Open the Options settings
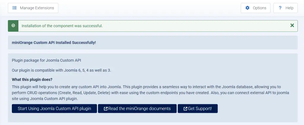The width and height of the screenshot is (304, 125). (255, 8)
